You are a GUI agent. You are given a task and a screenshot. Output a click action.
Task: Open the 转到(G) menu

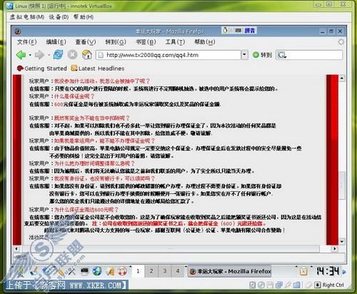[116, 42]
